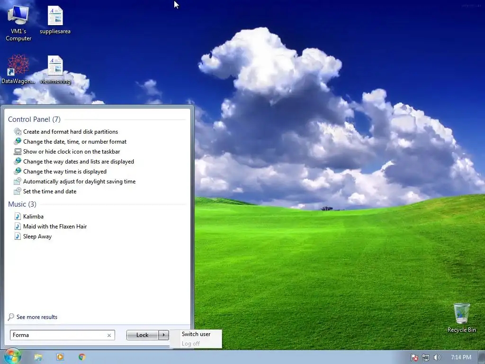Open VM1's Computer desktop icon
Image resolution: width=485 pixels, height=364 pixels.
[x=18, y=23]
